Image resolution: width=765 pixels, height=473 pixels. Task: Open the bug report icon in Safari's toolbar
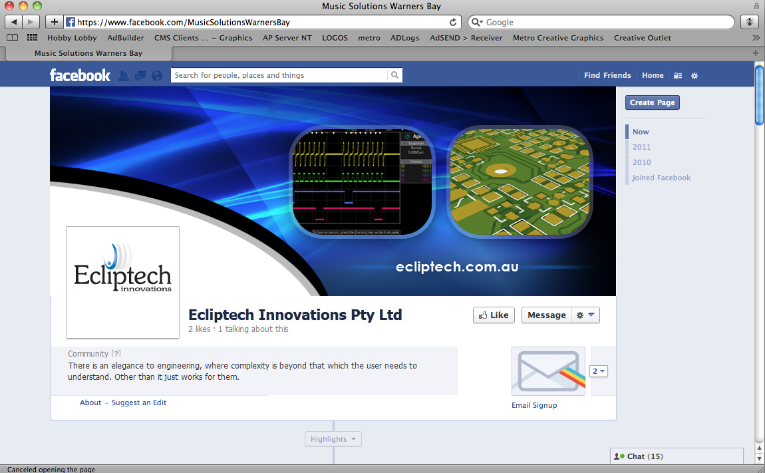[750, 22]
